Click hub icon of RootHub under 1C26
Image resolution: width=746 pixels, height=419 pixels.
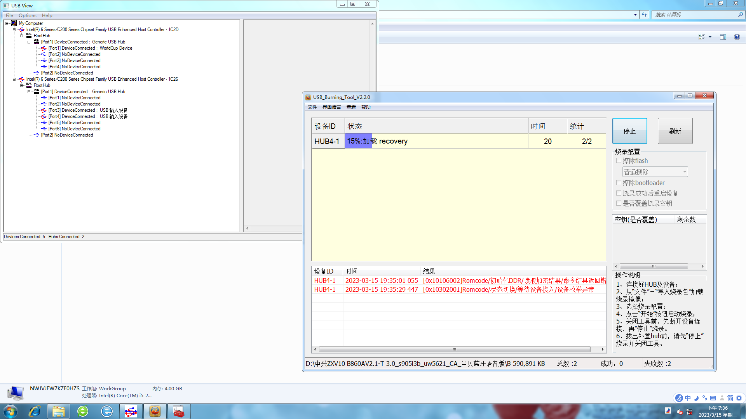tap(29, 85)
